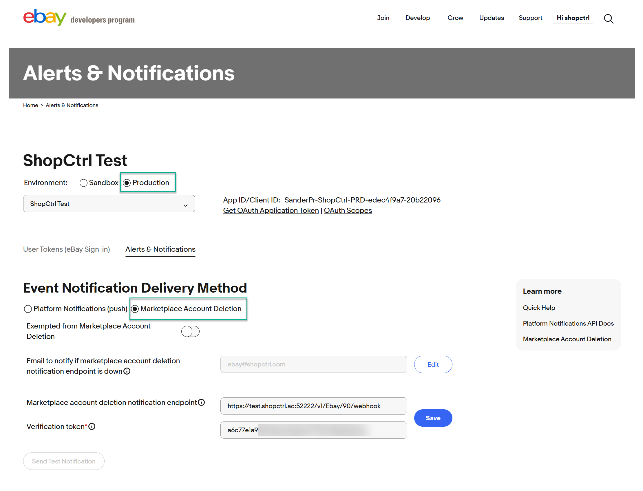Screen dimensions: 643x491
Task: Click the Edit email button
Action: [433, 364]
